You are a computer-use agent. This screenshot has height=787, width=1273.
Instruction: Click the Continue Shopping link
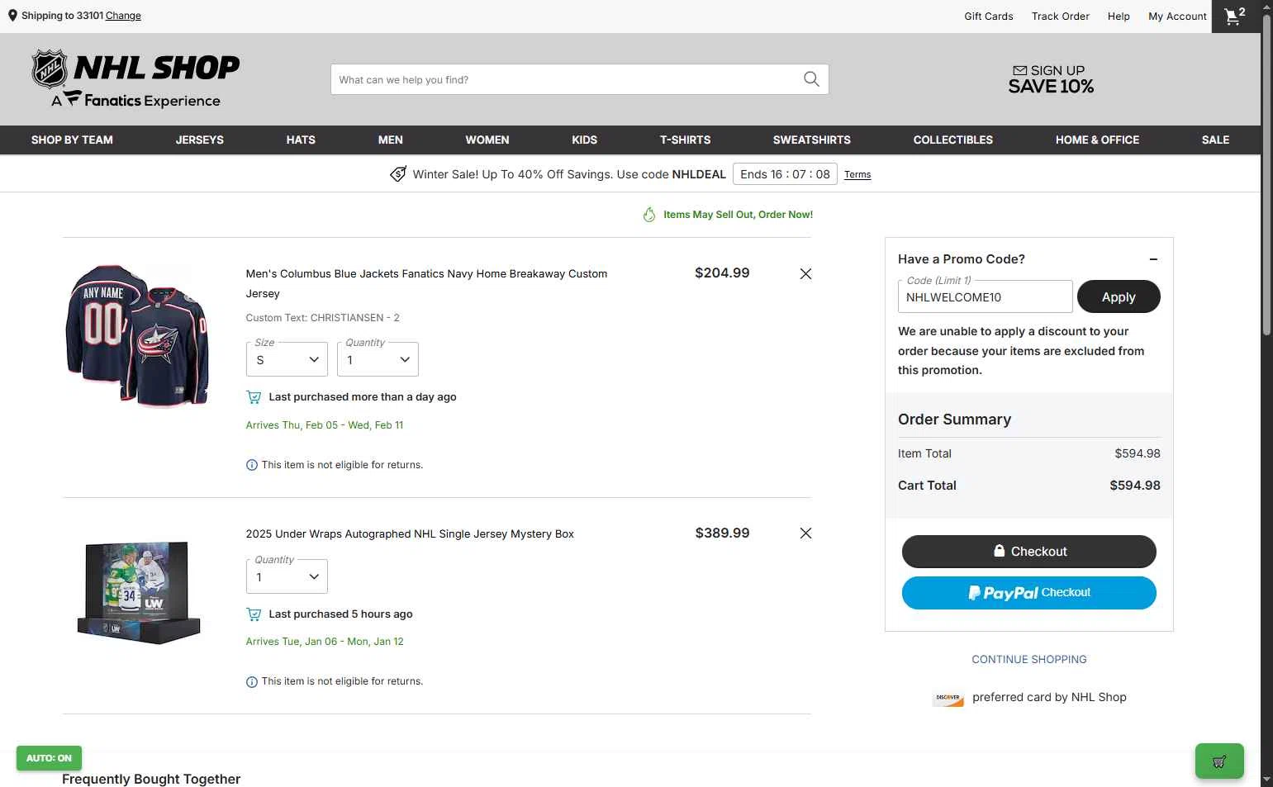(x=1029, y=659)
